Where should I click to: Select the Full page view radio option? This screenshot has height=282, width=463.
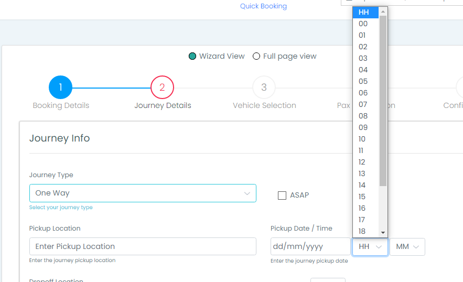(256, 56)
